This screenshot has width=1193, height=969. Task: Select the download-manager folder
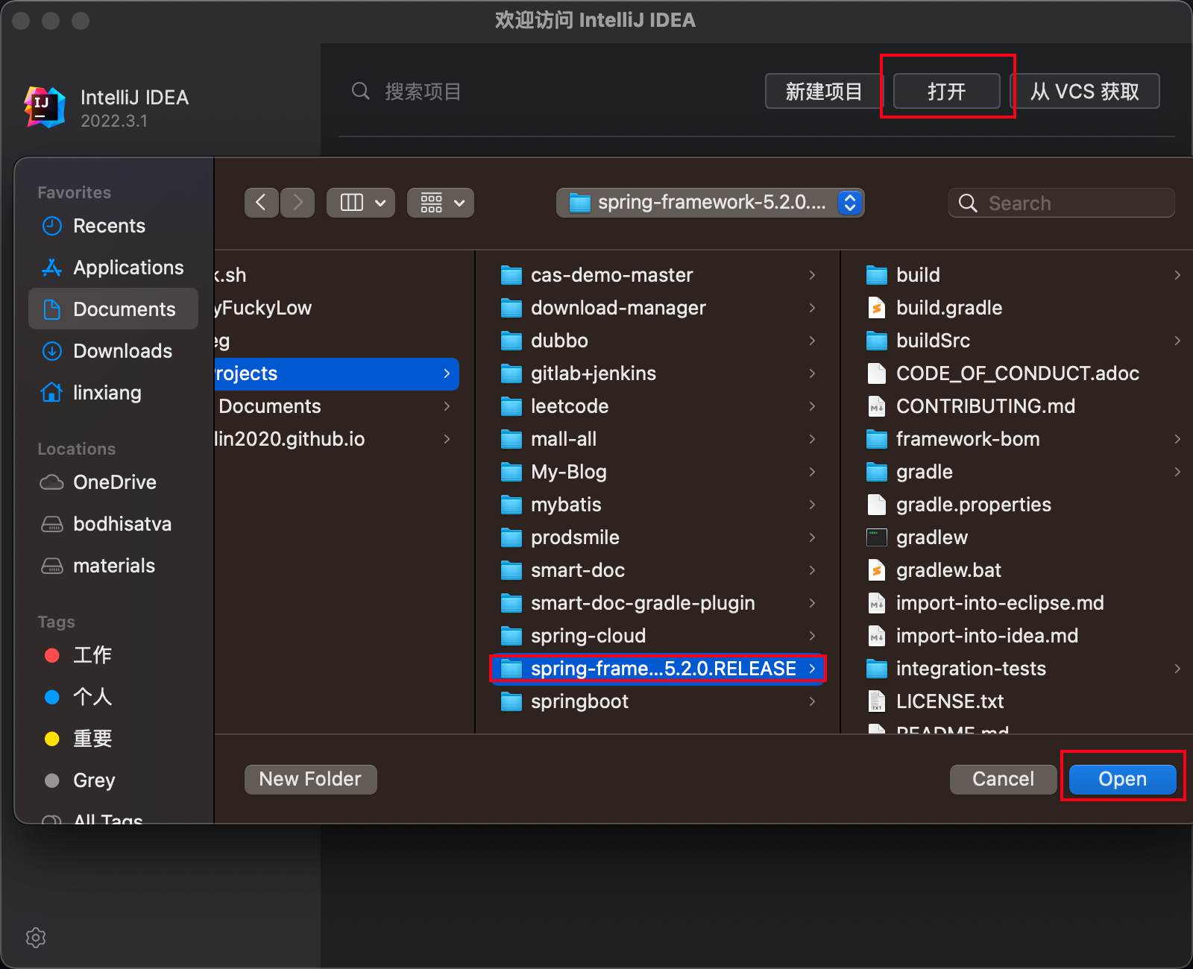[658, 308]
